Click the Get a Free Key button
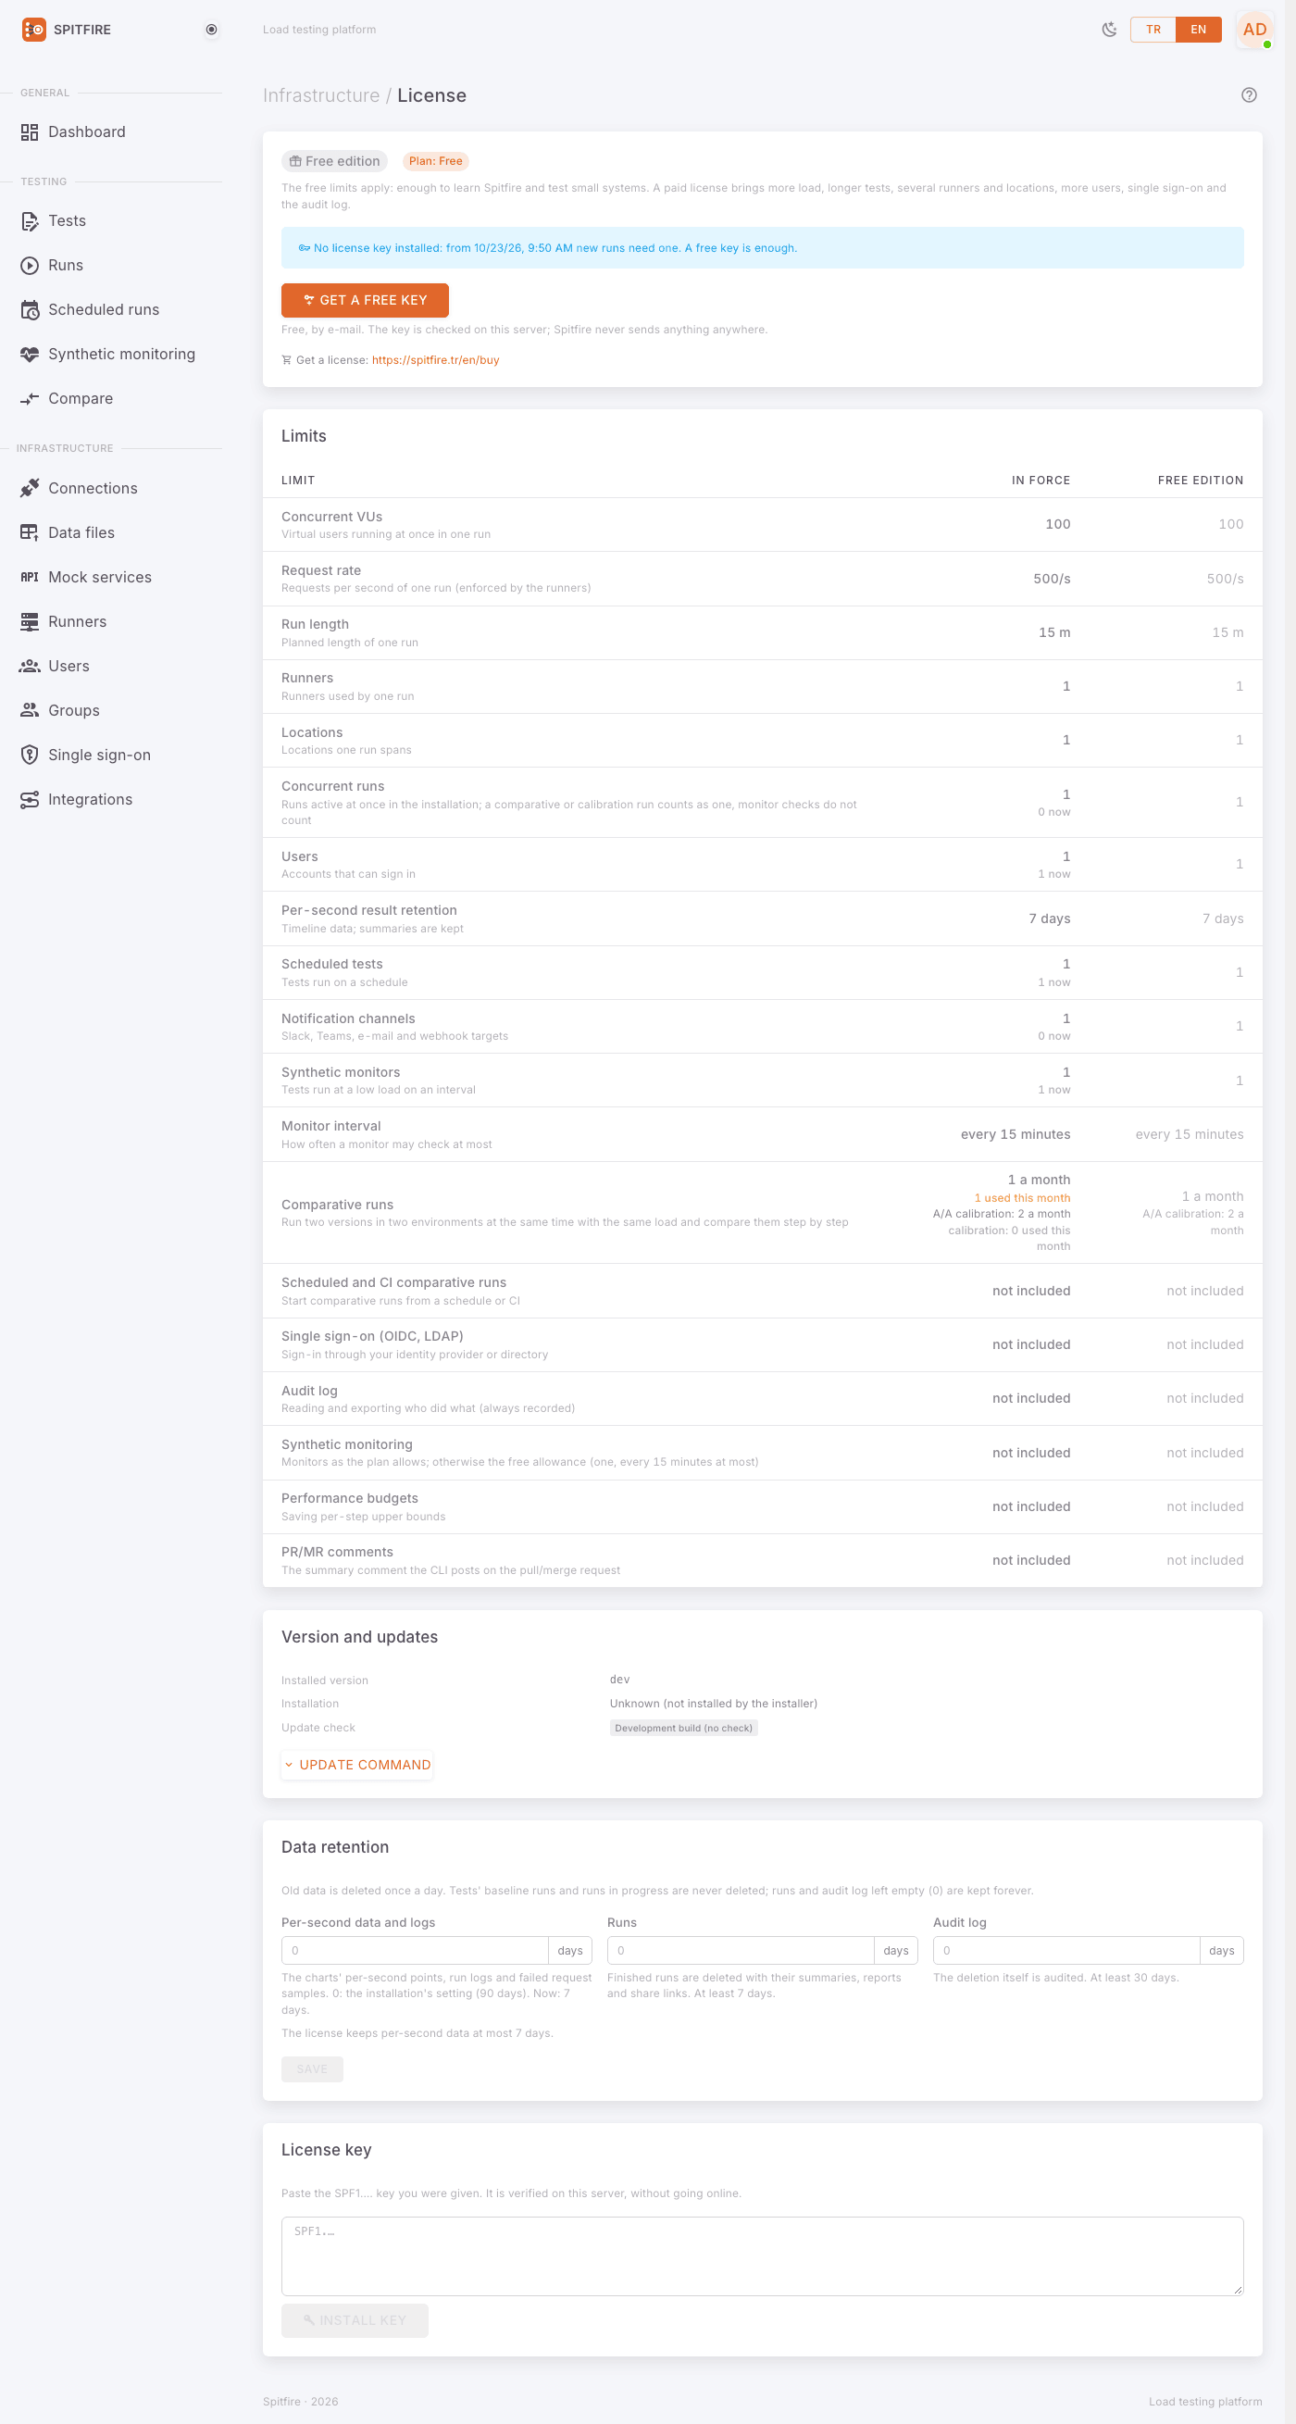 [365, 300]
